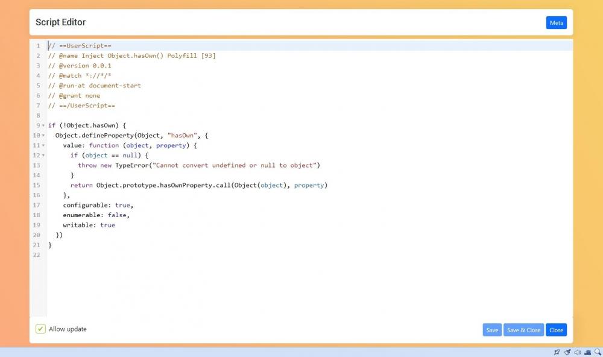Click the pin icon in status bar
Image resolution: width=603 pixels, height=357 pixels.
point(557,352)
